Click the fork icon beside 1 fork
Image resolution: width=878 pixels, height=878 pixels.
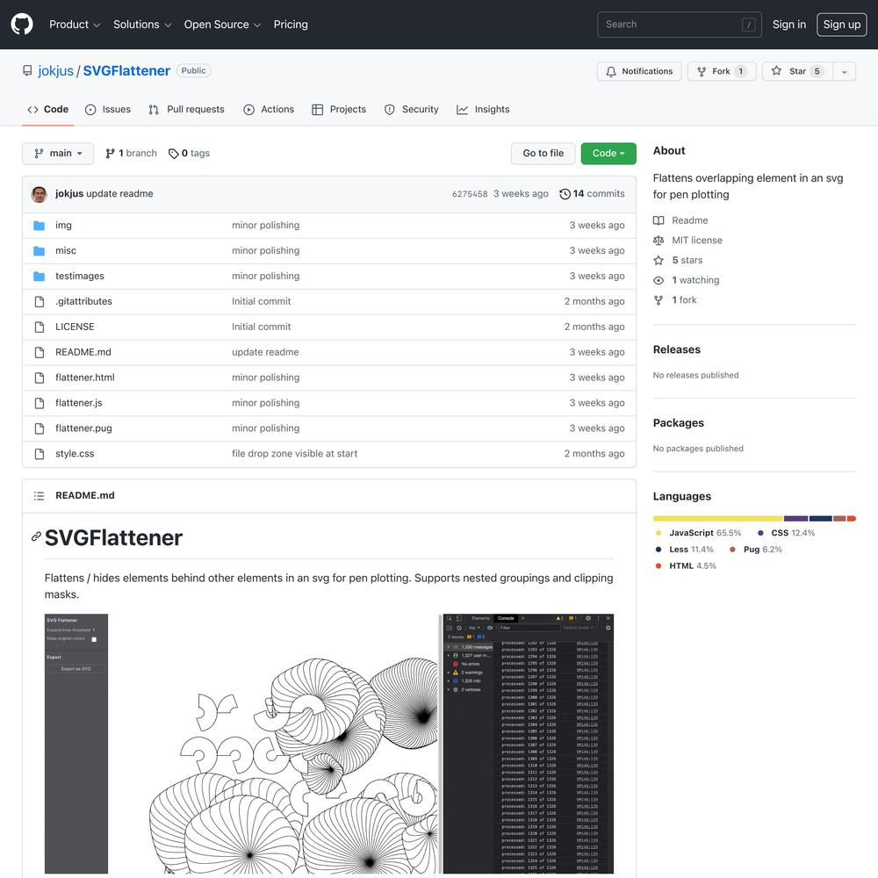658,300
